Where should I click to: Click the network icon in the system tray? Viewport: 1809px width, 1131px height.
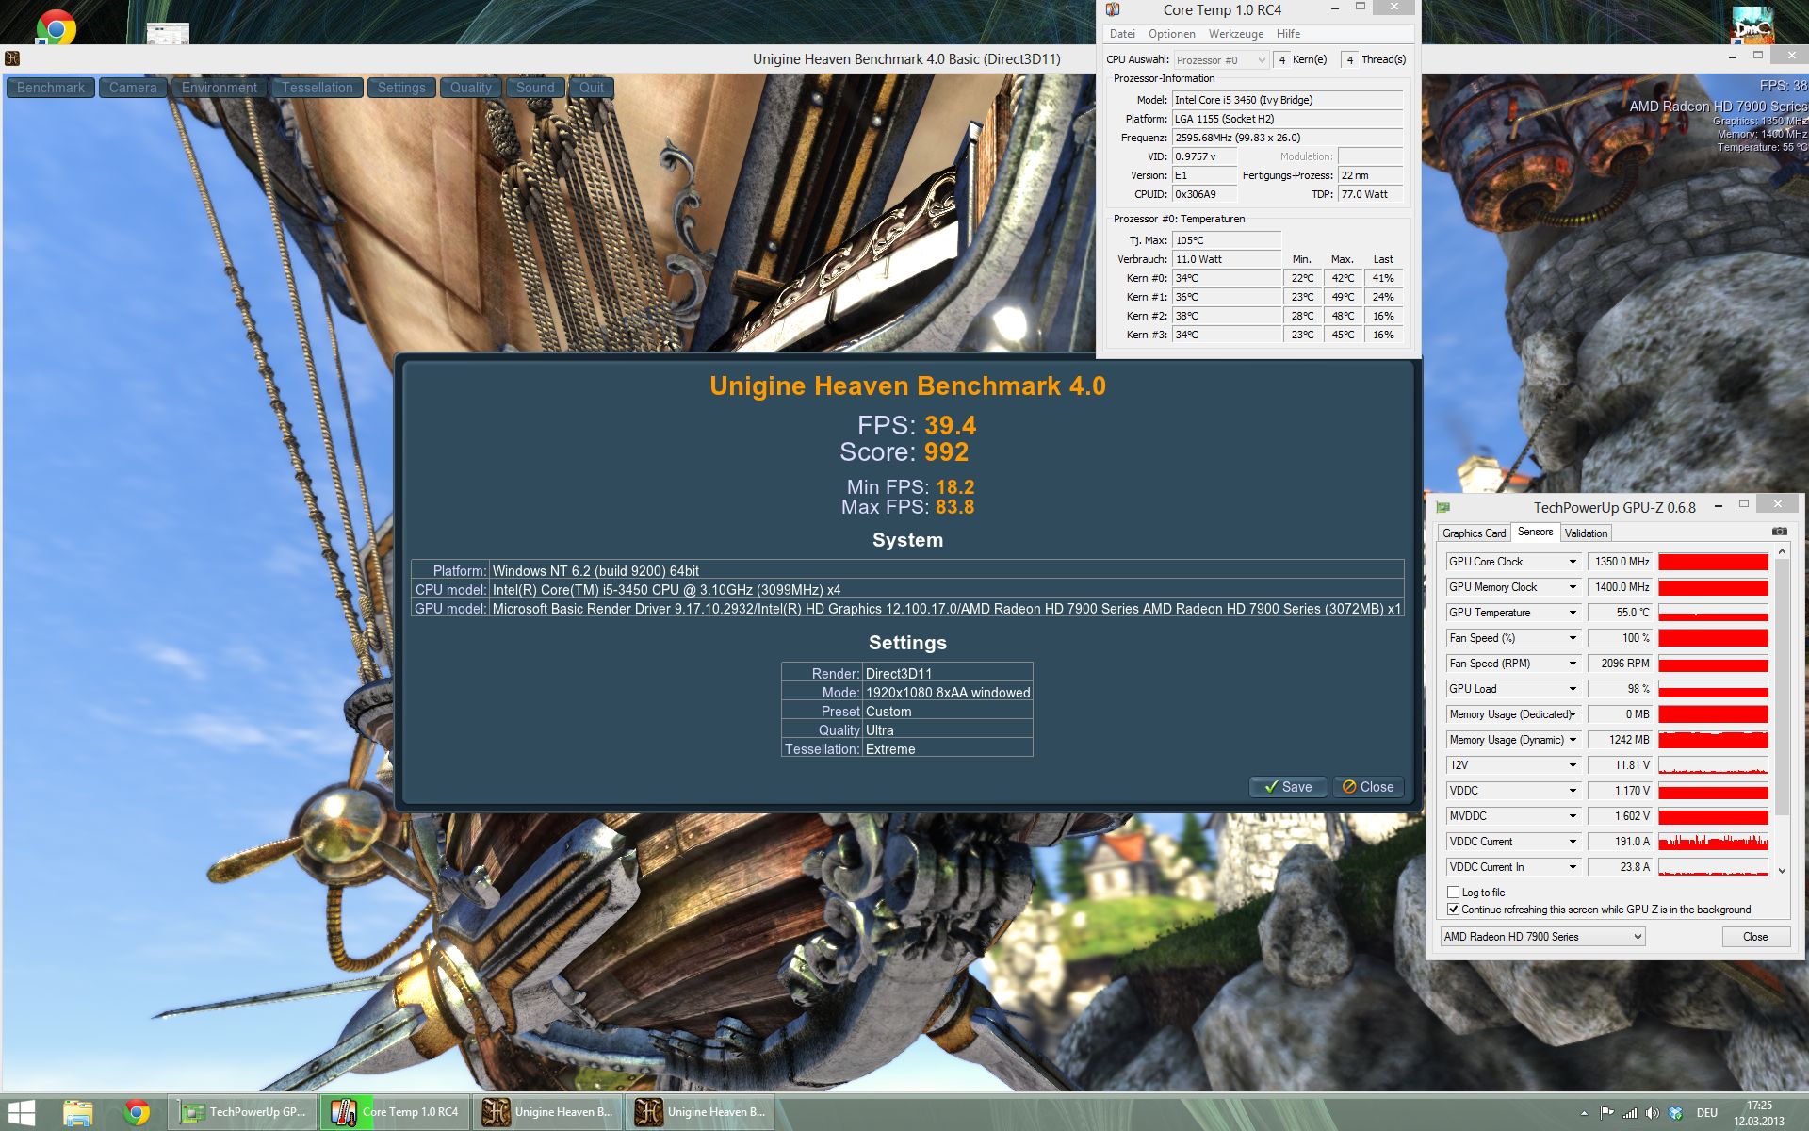pyautogui.click(x=1629, y=1113)
